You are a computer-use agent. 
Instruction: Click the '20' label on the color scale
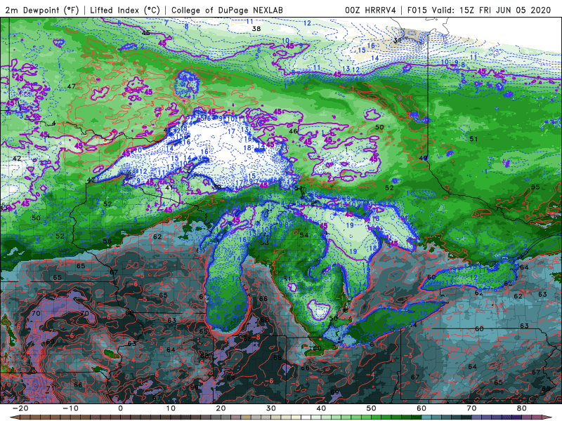point(221,408)
